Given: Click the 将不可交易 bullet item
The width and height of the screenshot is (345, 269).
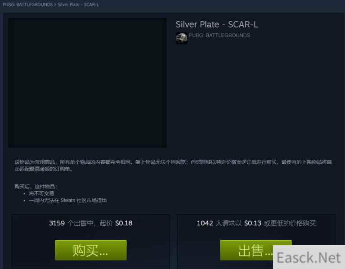Looking at the screenshot, I should coord(41,193).
